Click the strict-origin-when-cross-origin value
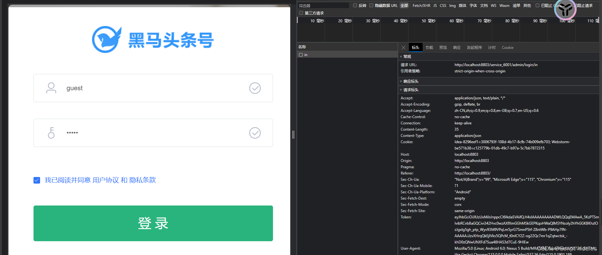Viewport: 602px width, 255px height. (x=480, y=71)
